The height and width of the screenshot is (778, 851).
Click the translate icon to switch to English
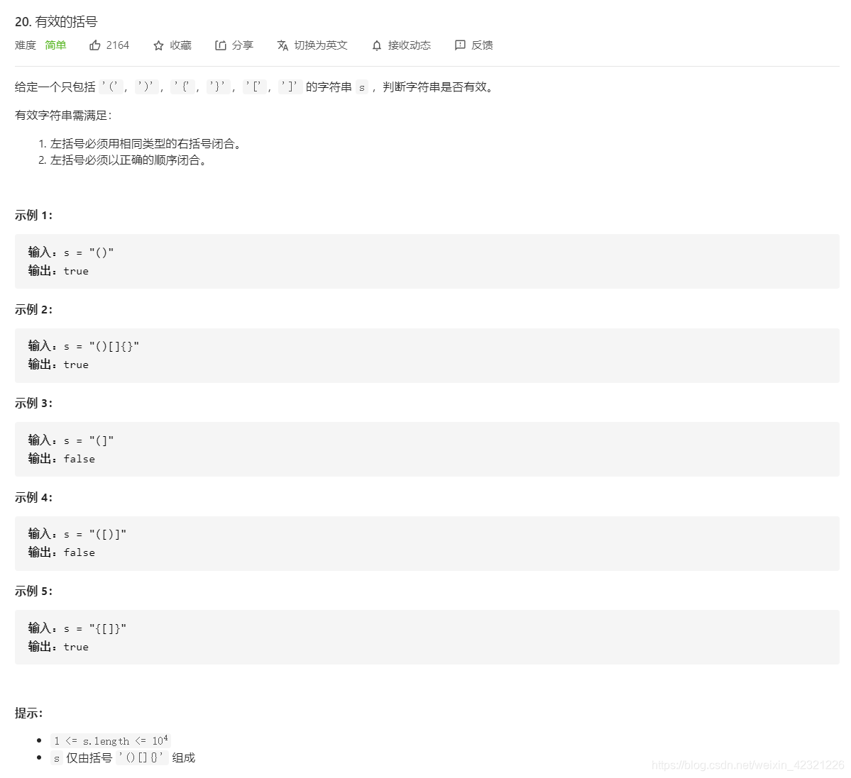283,45
